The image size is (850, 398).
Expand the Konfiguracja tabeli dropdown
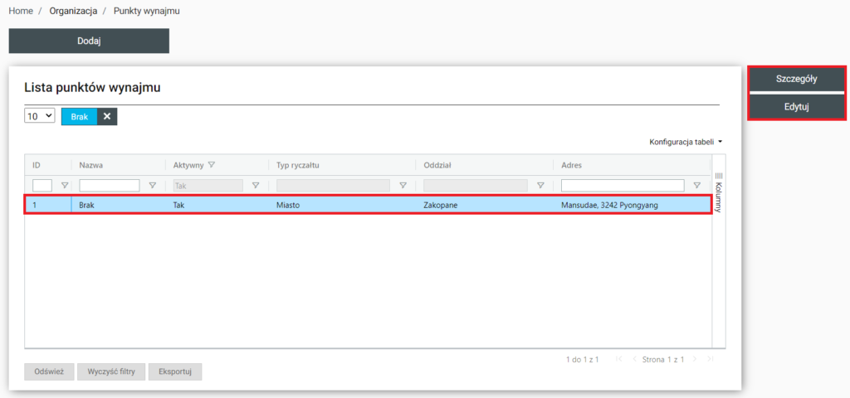point(686,142)
